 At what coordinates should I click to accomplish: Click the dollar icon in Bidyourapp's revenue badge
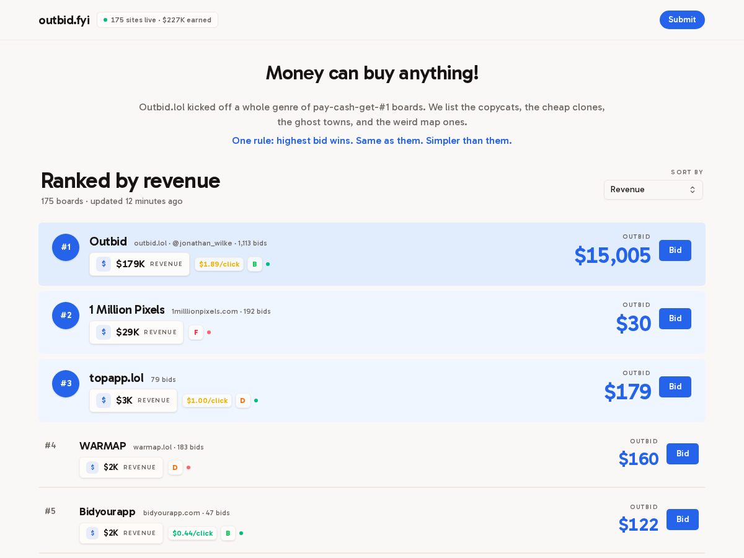(92, 533)
